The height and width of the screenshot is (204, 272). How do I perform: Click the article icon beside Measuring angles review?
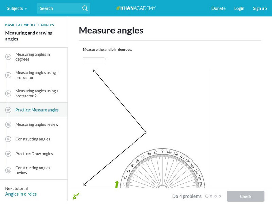pos(8,125)
